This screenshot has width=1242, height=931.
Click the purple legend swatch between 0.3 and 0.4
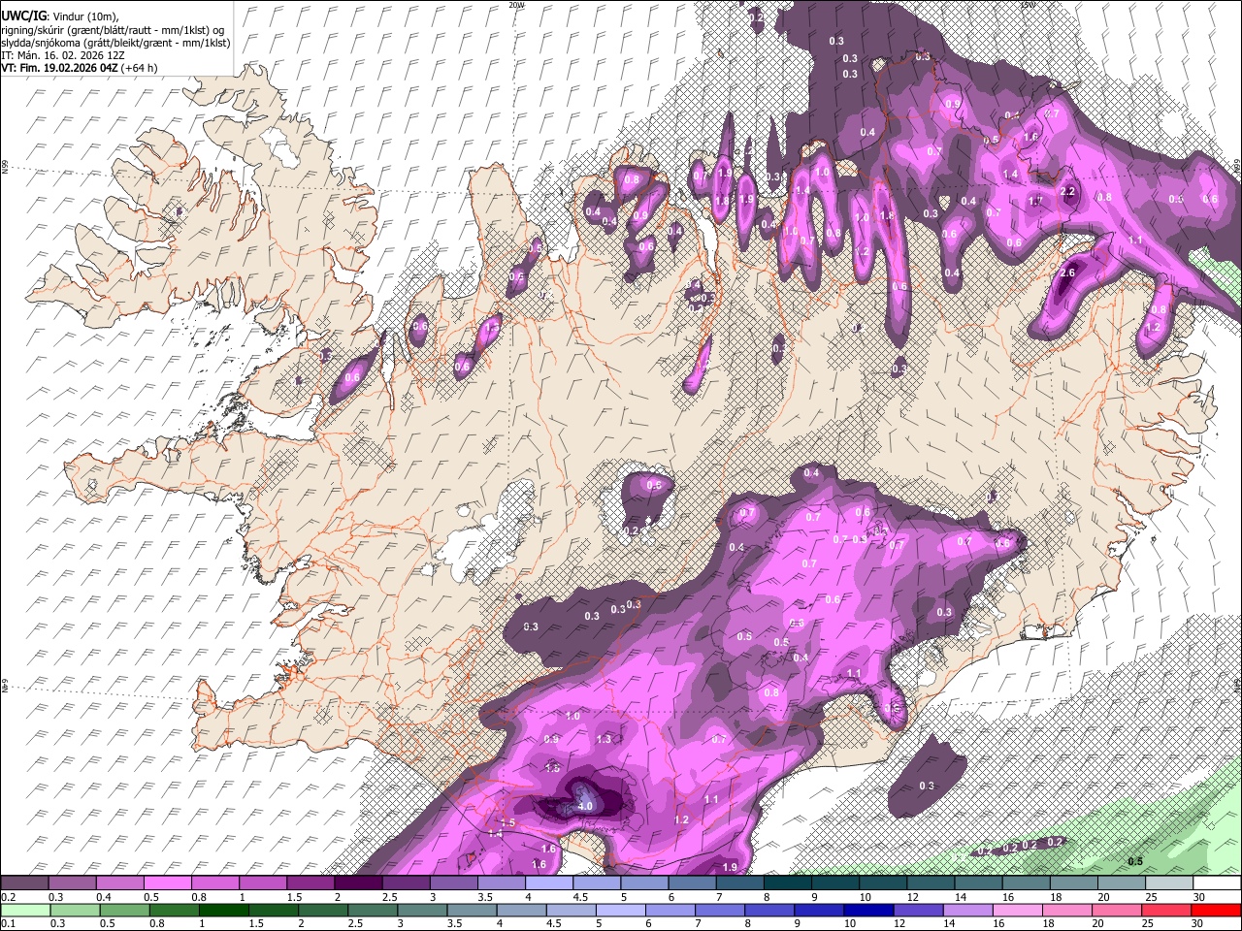point(73,883)
